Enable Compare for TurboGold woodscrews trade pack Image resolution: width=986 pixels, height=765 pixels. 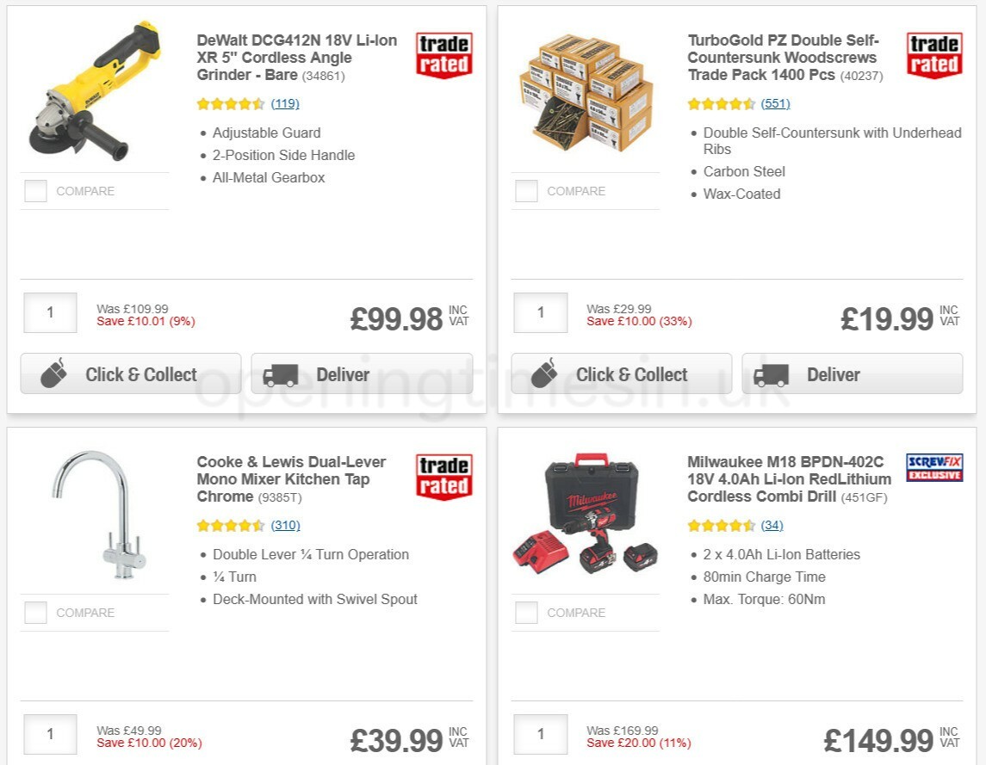526,191
